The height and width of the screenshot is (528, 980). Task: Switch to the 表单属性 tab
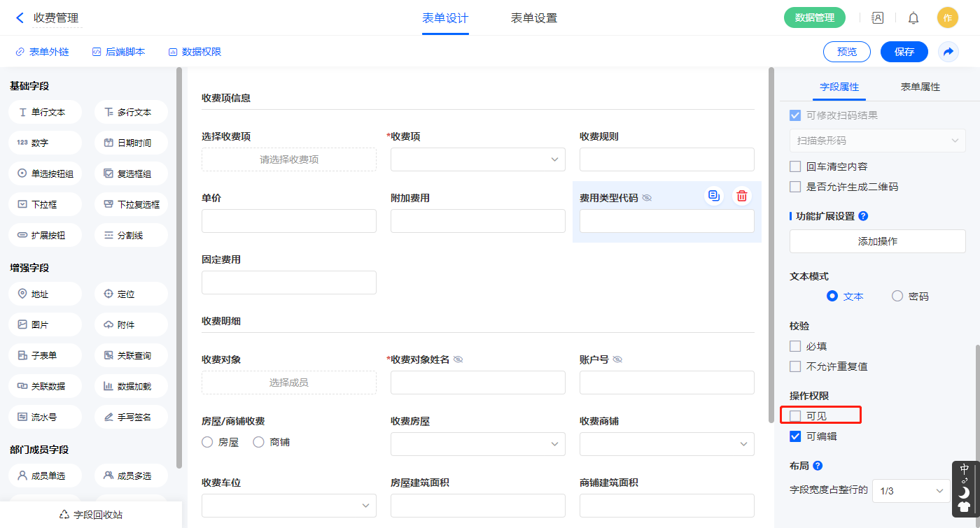pyautogui.click(x=920, y=87)
